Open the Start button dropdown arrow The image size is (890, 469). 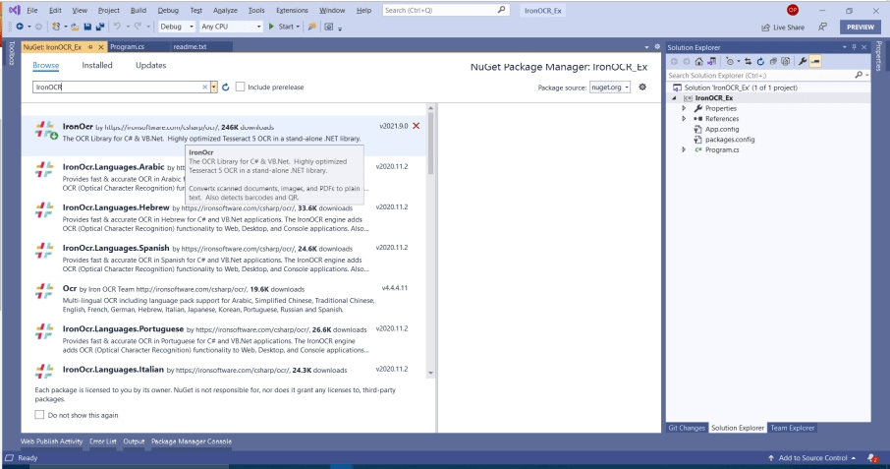(298, 27)
